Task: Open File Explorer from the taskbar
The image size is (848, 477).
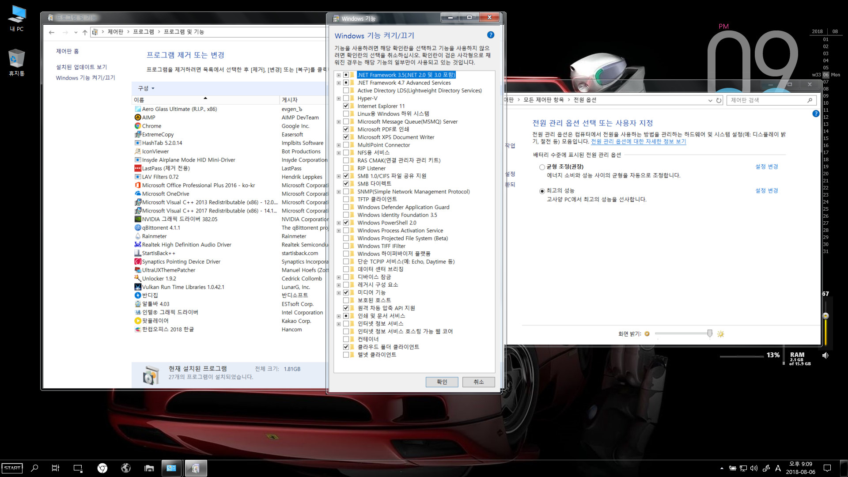Action: pos(149,468)
